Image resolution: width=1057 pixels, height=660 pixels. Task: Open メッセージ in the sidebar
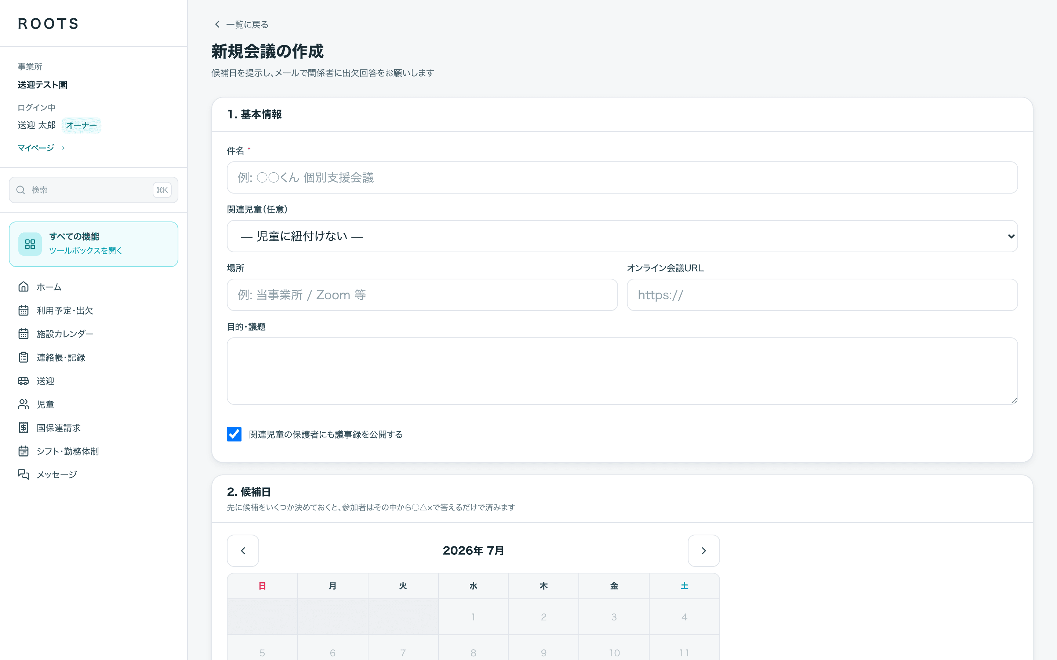(94, 474)
